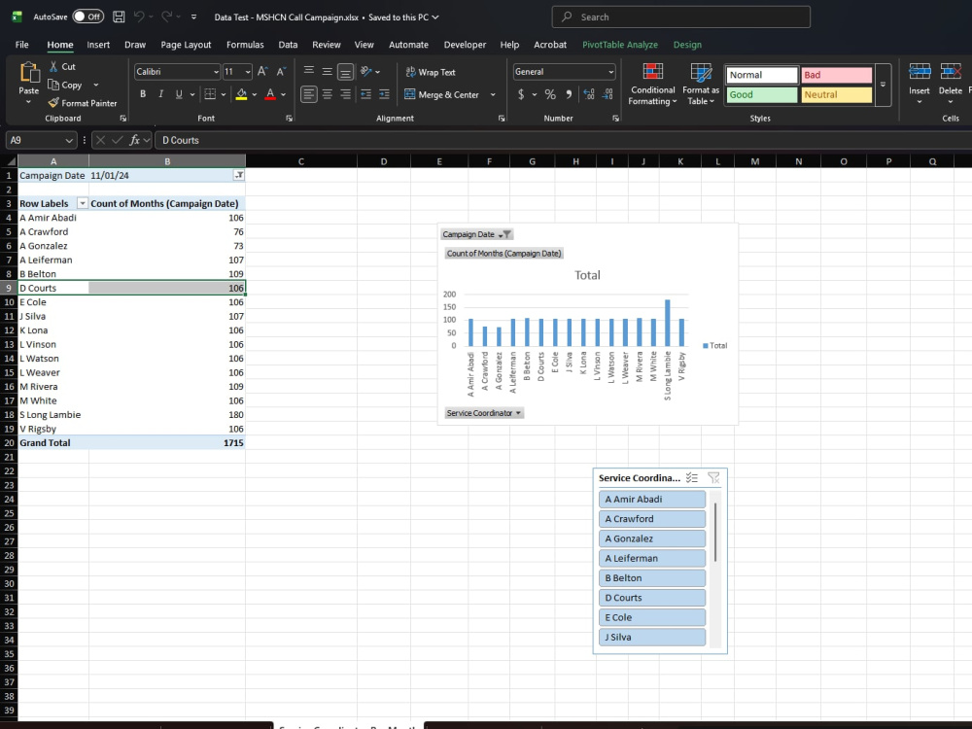The height and width of the screenshot is (729, 972).
Task: Click Insert cells button
Action: (x=920, y=84)
